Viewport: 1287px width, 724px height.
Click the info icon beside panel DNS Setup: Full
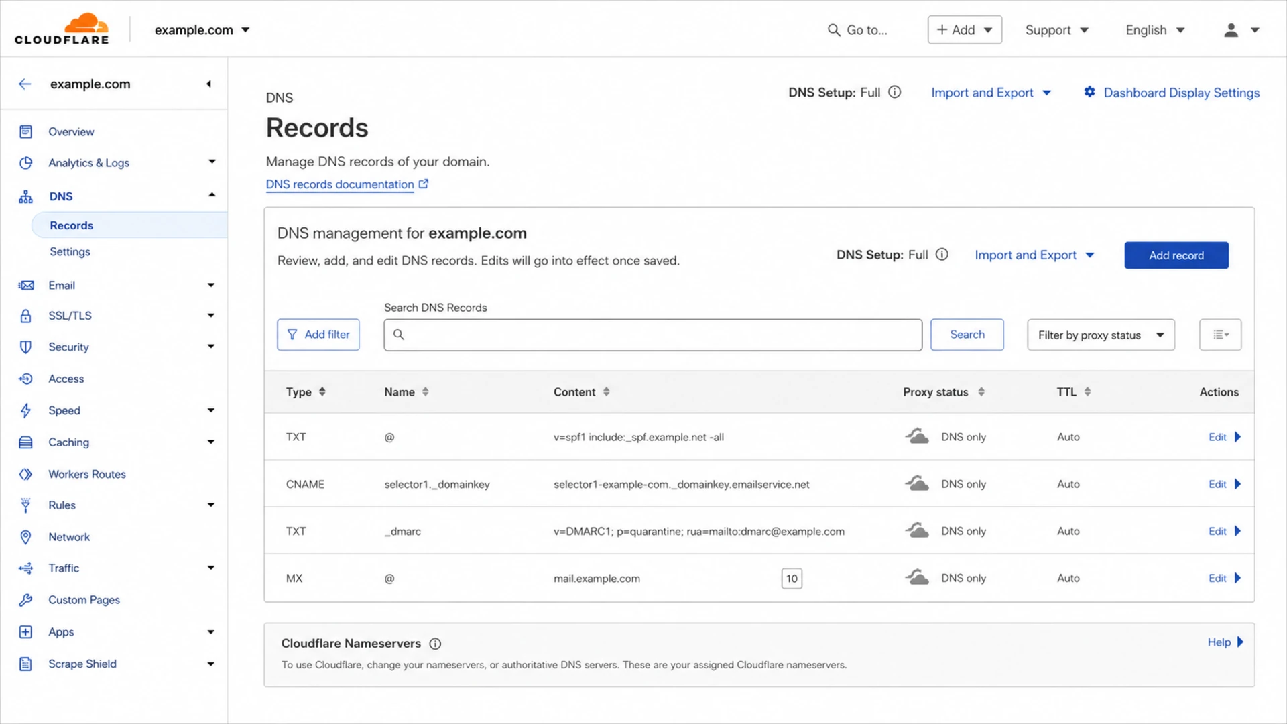tap(942, 255)
